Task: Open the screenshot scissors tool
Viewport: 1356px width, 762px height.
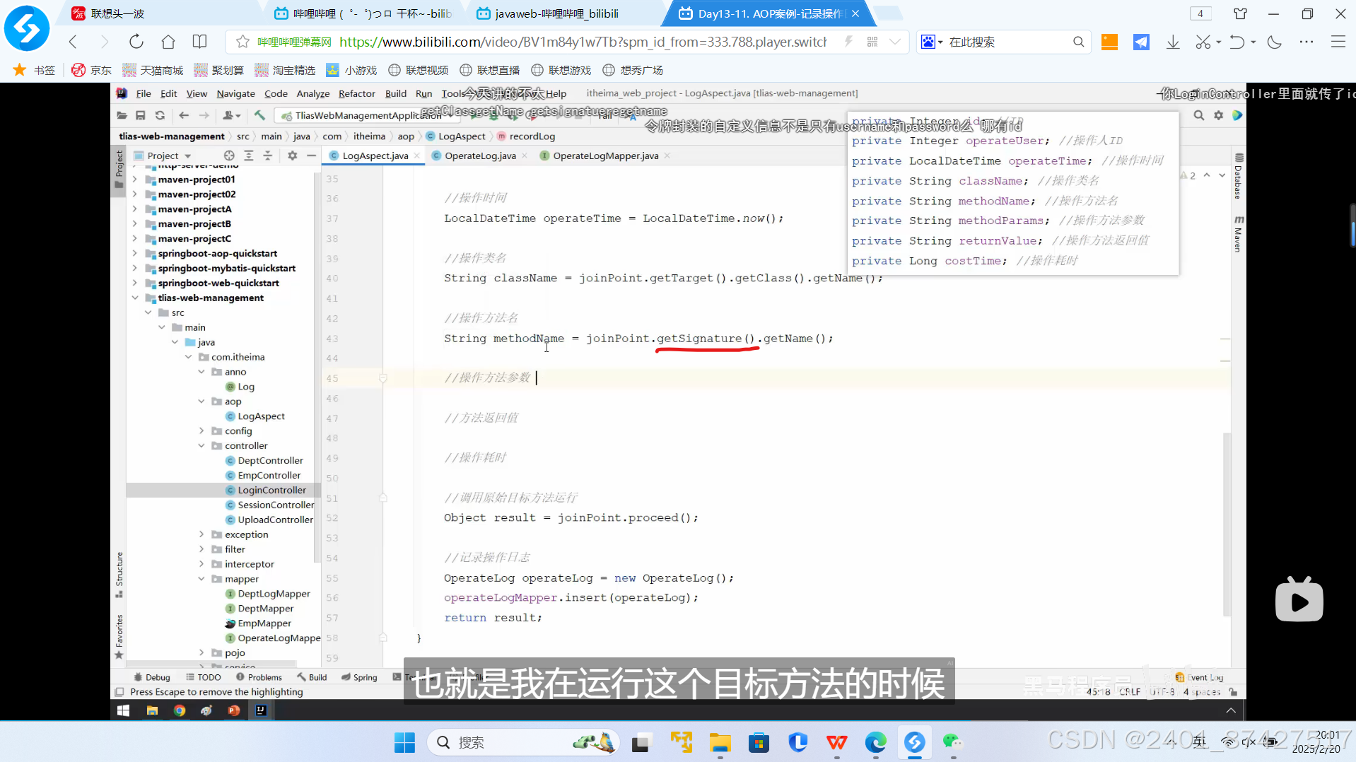Action: click(x=1203, y=42)
